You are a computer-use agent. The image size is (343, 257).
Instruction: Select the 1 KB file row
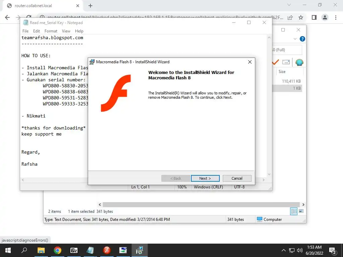[287, 88]
